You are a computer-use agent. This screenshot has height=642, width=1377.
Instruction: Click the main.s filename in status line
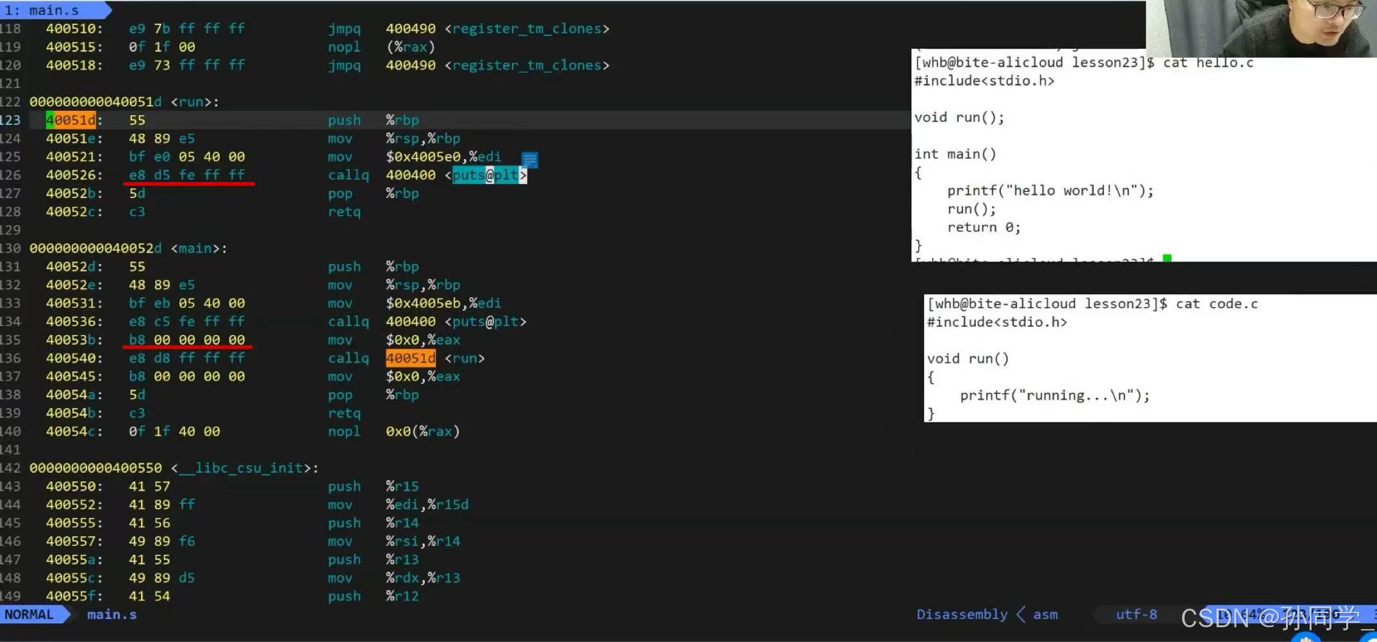coord(111,614)
